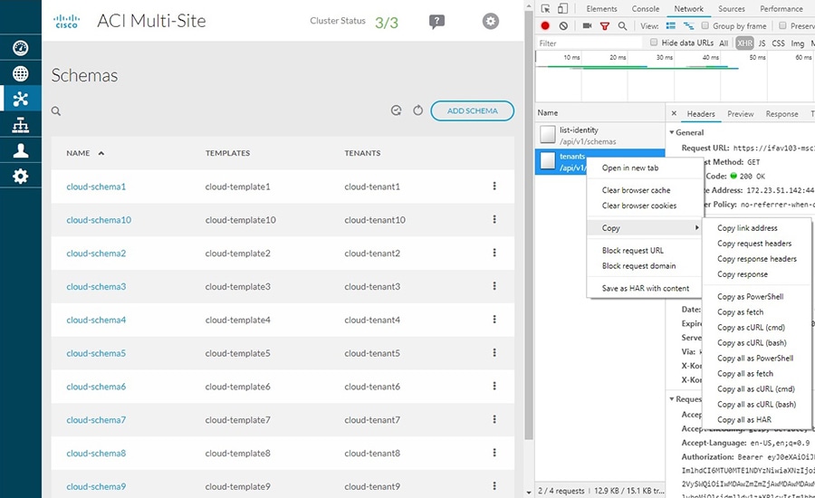
Task: Switch to the Console tab in DevTools
Action: (645, 9)
